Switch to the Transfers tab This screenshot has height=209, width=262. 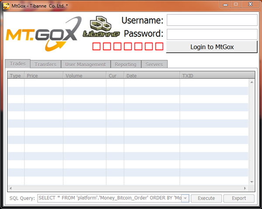[45, 64]
